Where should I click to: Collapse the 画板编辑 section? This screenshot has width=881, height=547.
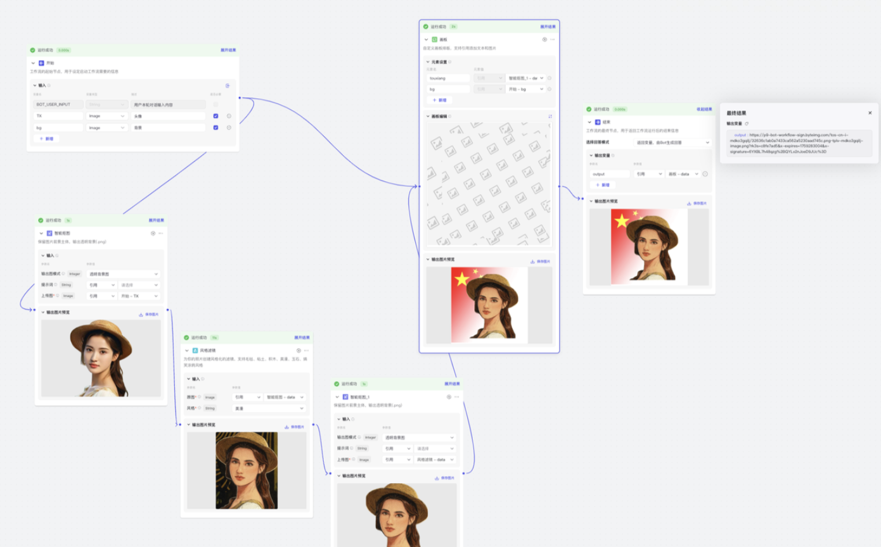click(x=428, y=116)
